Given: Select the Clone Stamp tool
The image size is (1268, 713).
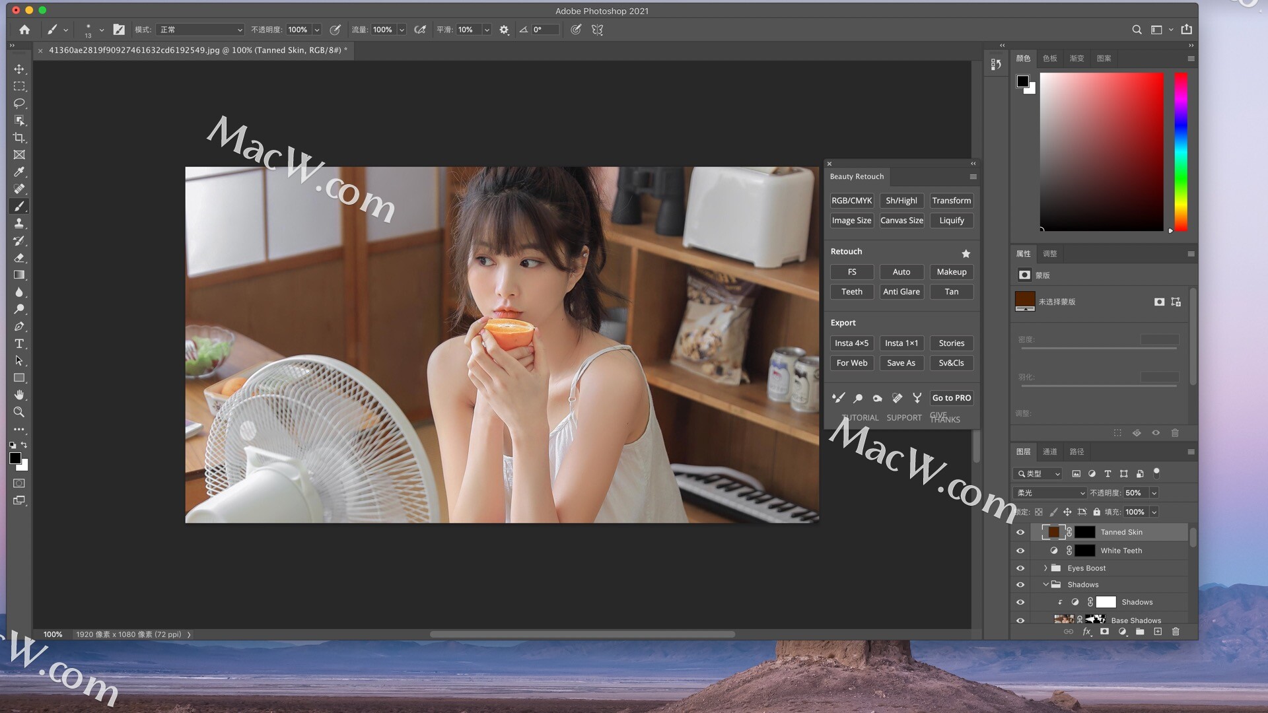Looking at the screenshot, I should point(19,223).
